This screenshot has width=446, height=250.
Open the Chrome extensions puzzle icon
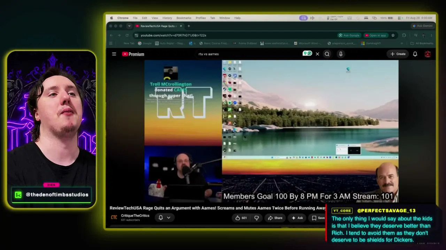click(x=404, y=35)
